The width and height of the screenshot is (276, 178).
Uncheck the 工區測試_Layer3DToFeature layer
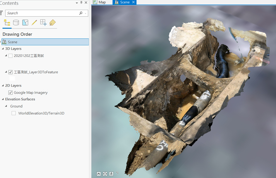pyautogui.click(x=11, y=72)
